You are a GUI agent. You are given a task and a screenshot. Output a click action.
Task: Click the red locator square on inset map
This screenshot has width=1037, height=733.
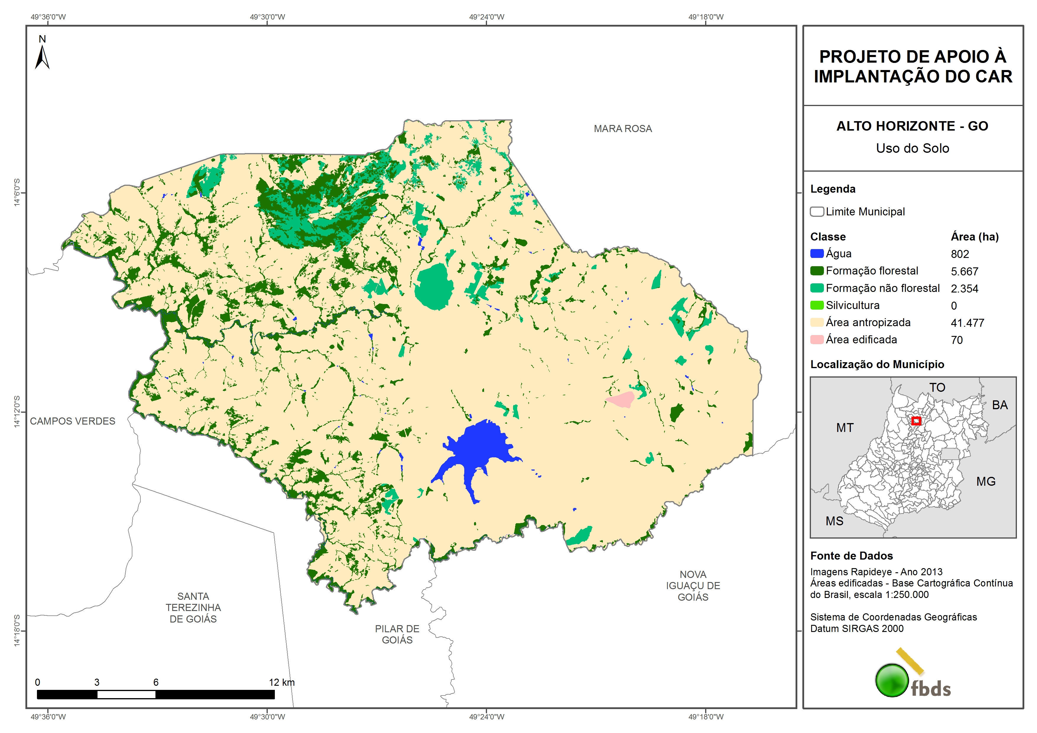pos(916,421)
